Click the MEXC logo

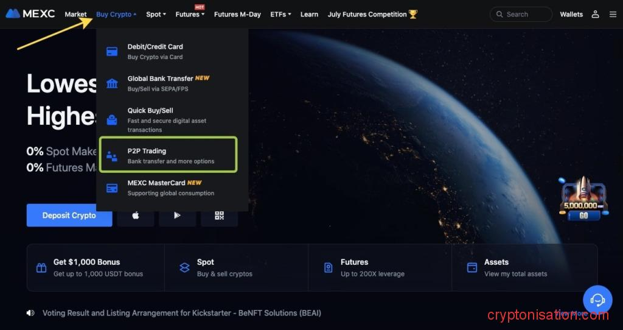pos(30,13)
